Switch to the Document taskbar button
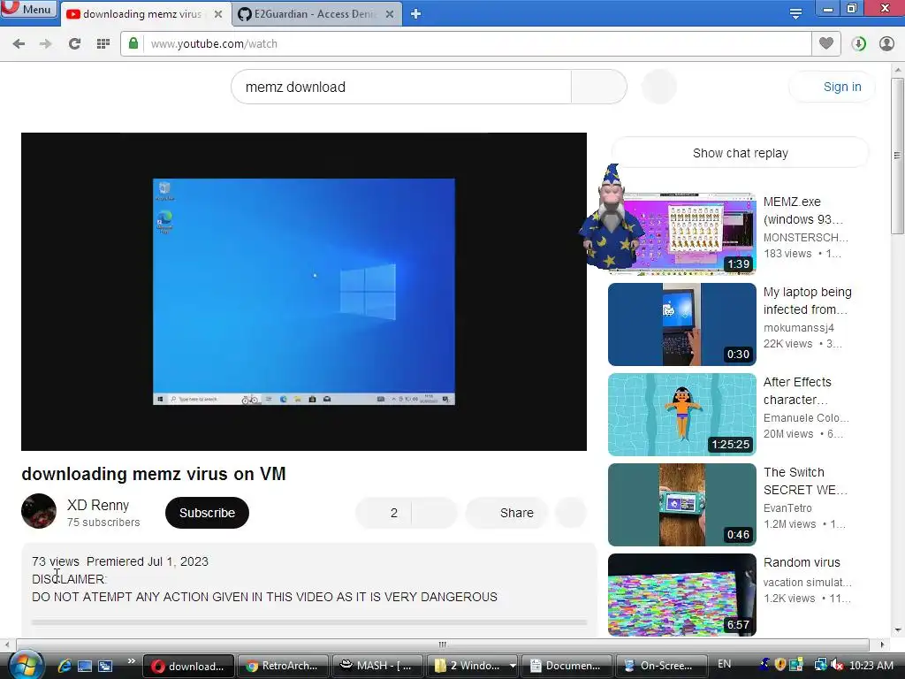This screenshot has height=679, width=905. [x=567, y=666]
